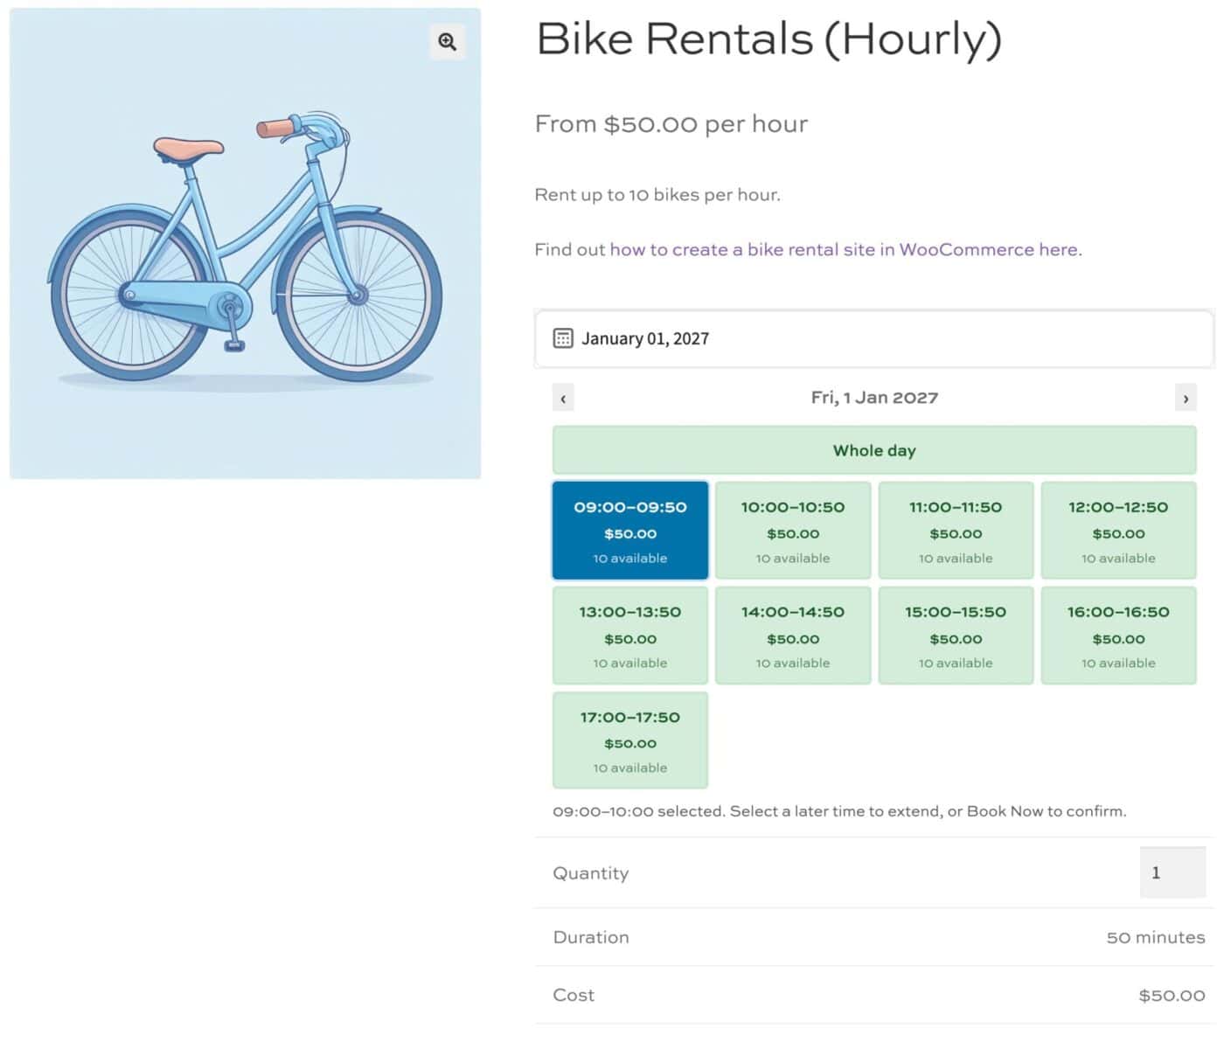Click the bicycle product image
Screen dimensions: 1224x1049
click(x=245, y=244)
